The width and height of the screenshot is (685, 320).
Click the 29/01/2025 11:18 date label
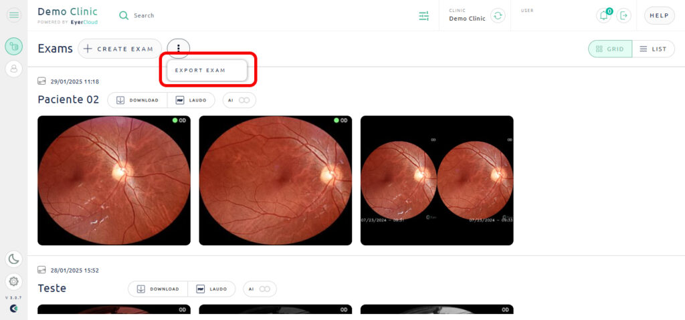click(75, 82)
